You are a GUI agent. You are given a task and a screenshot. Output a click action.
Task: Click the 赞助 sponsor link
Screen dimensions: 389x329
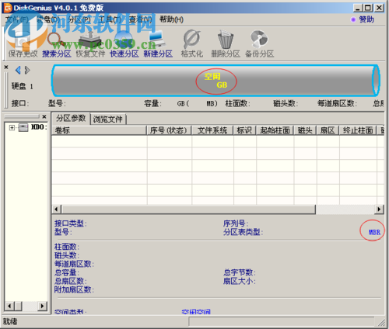coord(366,19)
